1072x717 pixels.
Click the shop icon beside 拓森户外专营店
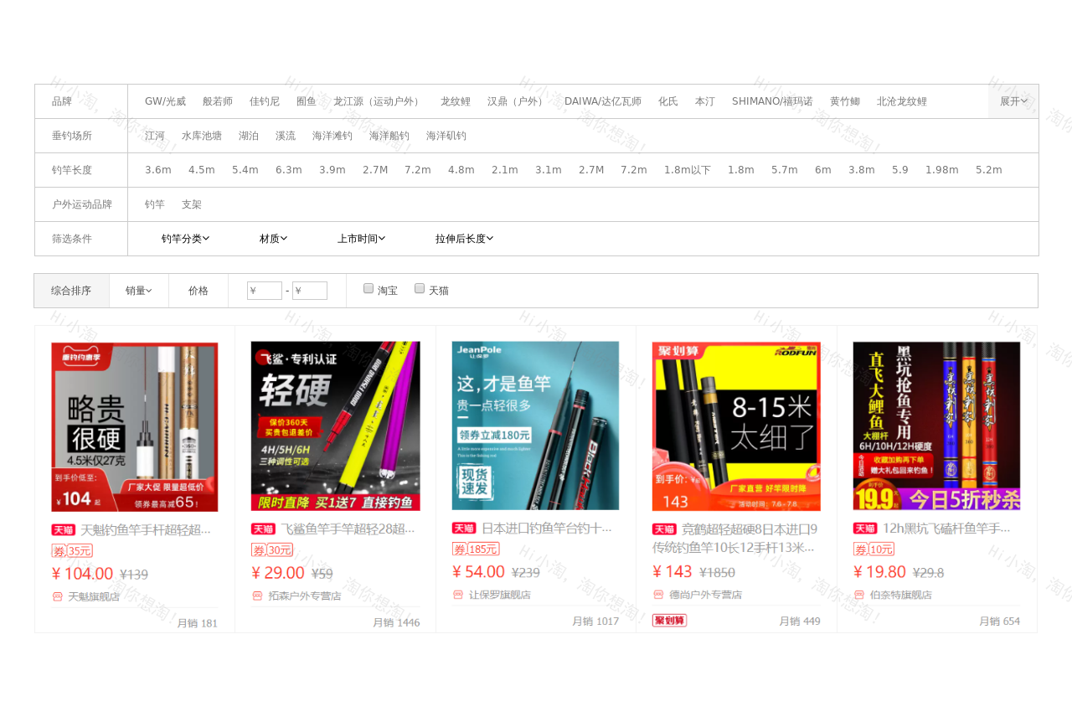pos(258,596)
